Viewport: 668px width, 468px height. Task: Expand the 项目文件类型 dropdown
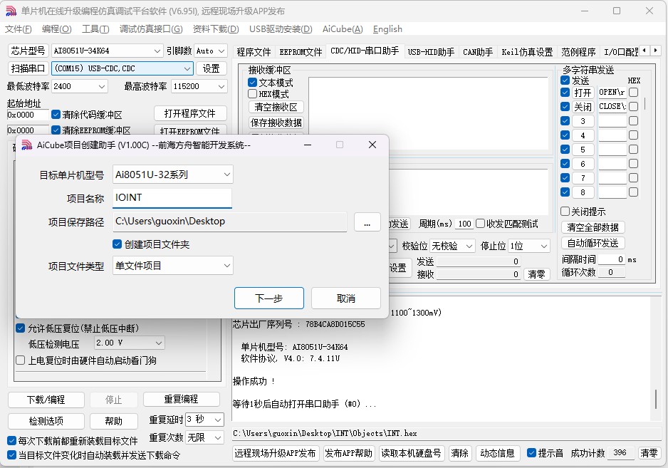(172, 266)
